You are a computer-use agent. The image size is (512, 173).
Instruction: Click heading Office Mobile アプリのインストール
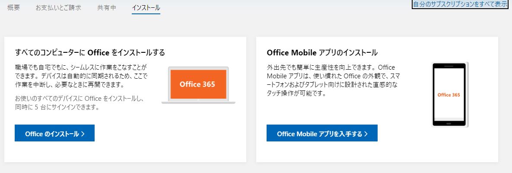pyautogui.click(x=322, y=53)
